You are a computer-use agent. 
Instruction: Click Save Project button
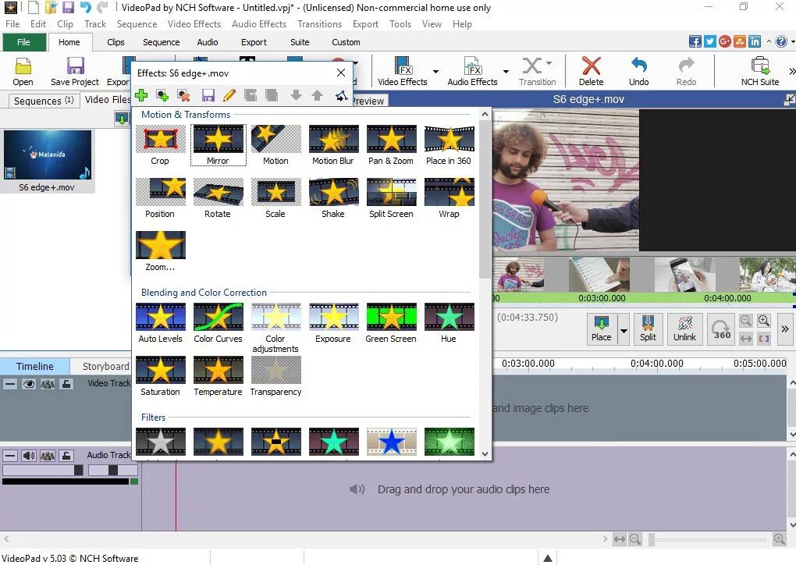click(x=75, y=71)
